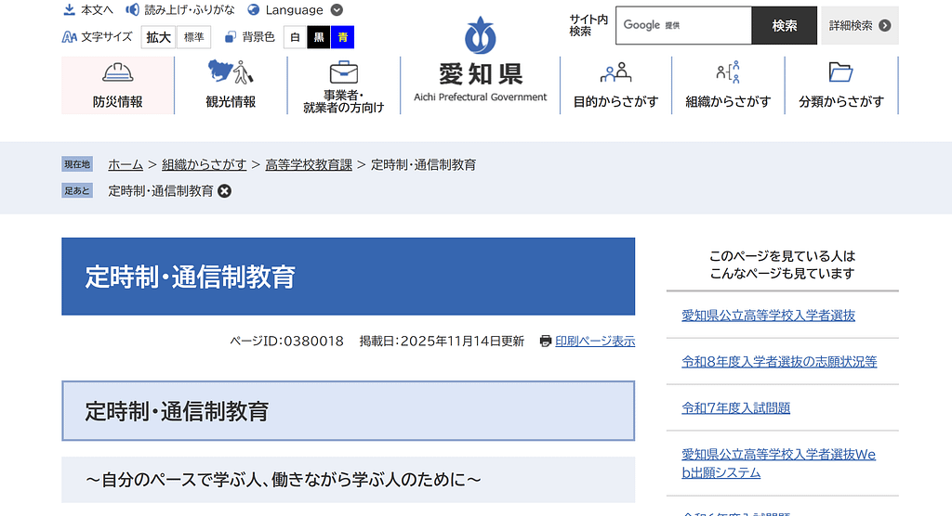Open 目的からさがす people icon
952x516 pixels.
[x=615, y=73]
